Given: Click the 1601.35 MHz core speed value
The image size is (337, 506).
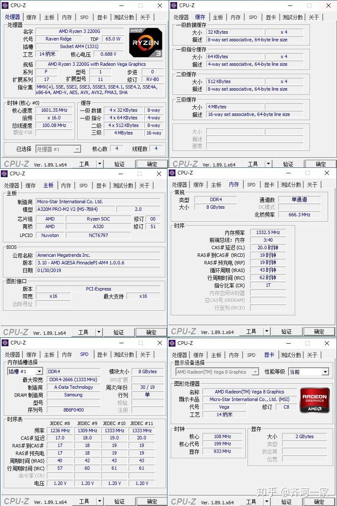Looking at the screenshot, I should [x=54, y=110].
